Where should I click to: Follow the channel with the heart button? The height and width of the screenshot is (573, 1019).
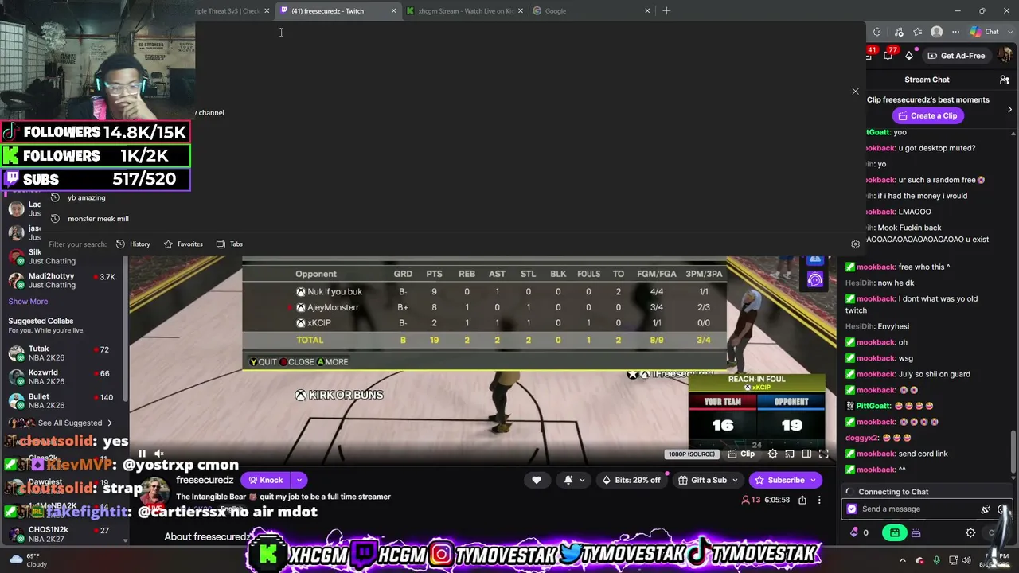click(x=537, y=480)
